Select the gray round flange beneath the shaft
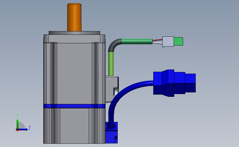This screenshot has height=147, width=239. tap(74, 33)
